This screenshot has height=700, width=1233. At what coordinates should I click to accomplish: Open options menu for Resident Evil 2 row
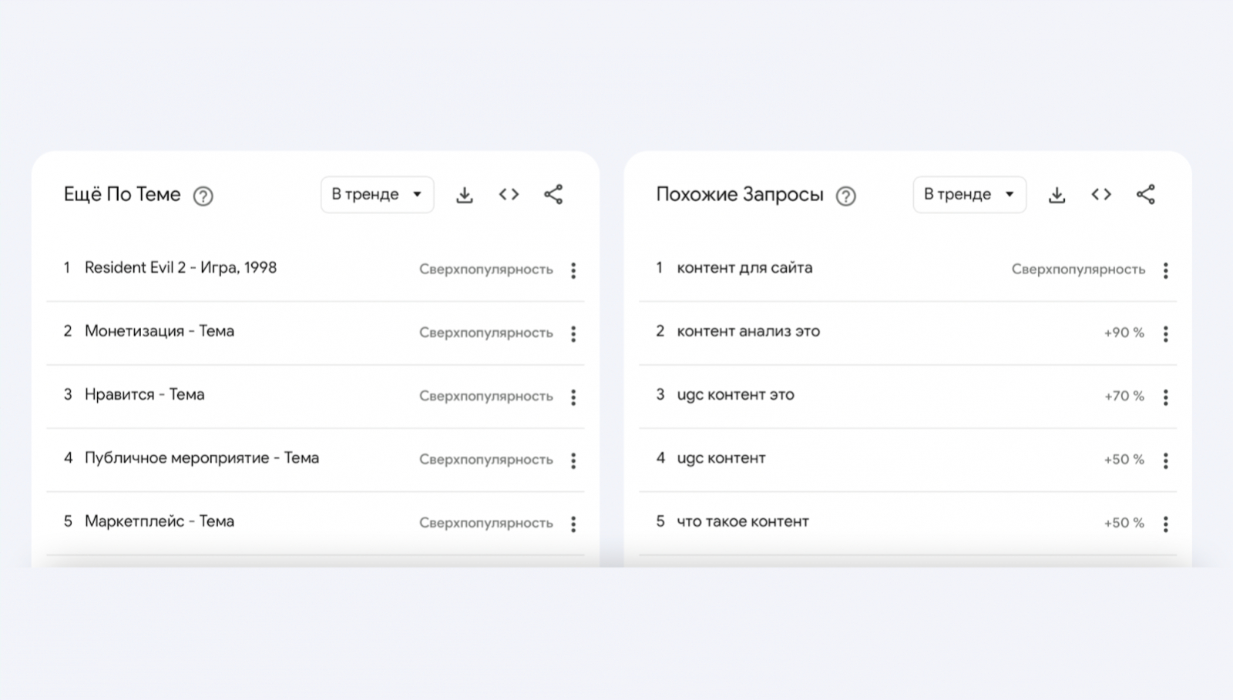click(573, 270)
